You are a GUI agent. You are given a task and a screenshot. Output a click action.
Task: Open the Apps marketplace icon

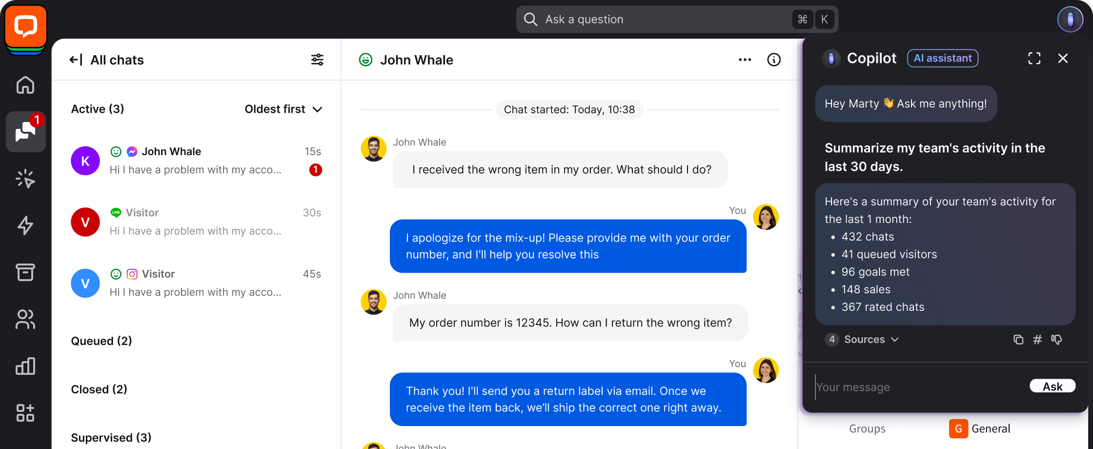point(25,413)
